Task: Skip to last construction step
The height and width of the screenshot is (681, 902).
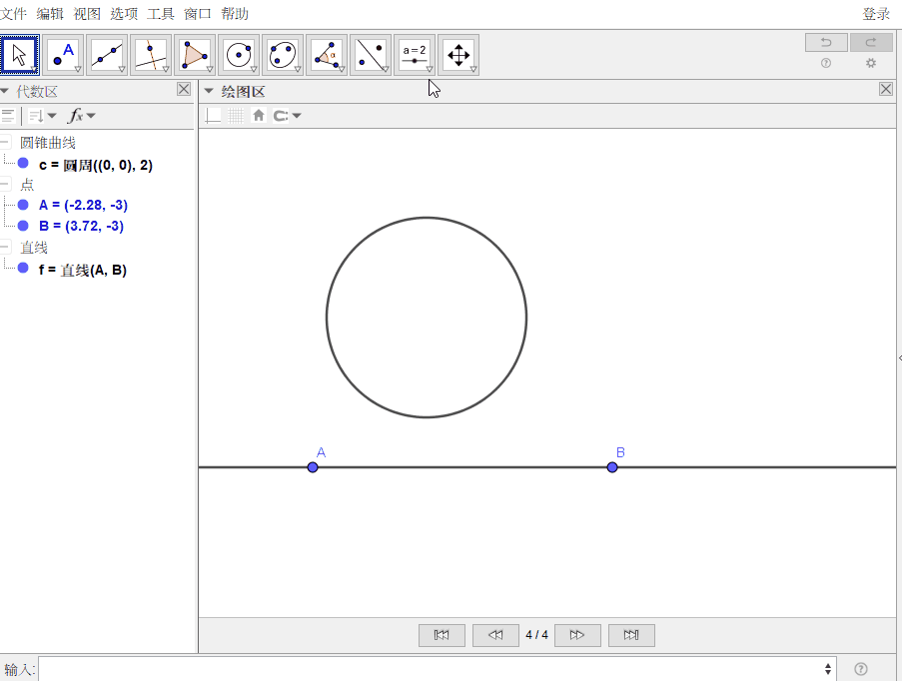Action: click(631, 634)
